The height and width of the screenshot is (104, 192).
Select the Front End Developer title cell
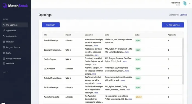[51, 41]
